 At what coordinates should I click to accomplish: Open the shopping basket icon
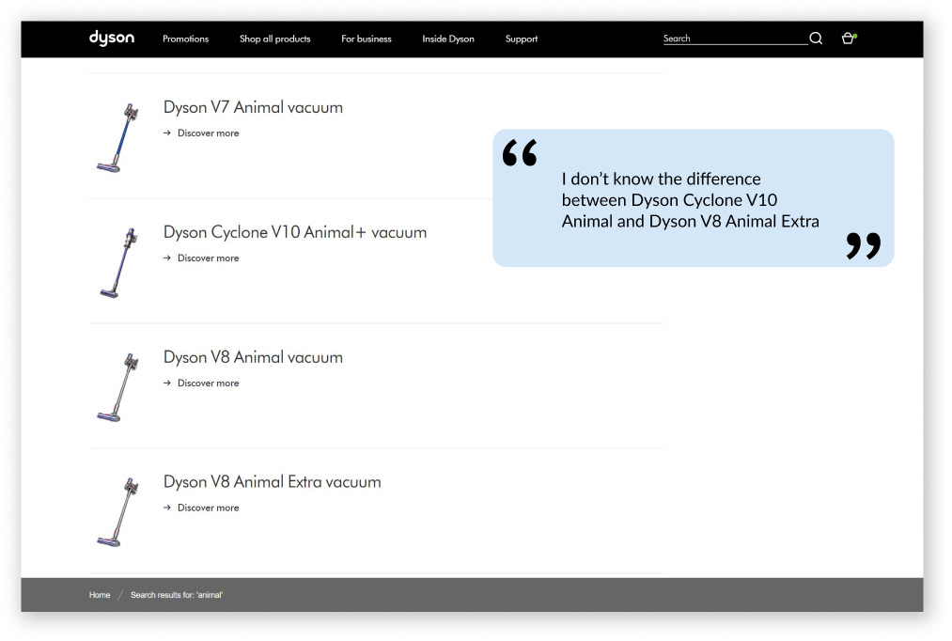click(x=849, y=39)
